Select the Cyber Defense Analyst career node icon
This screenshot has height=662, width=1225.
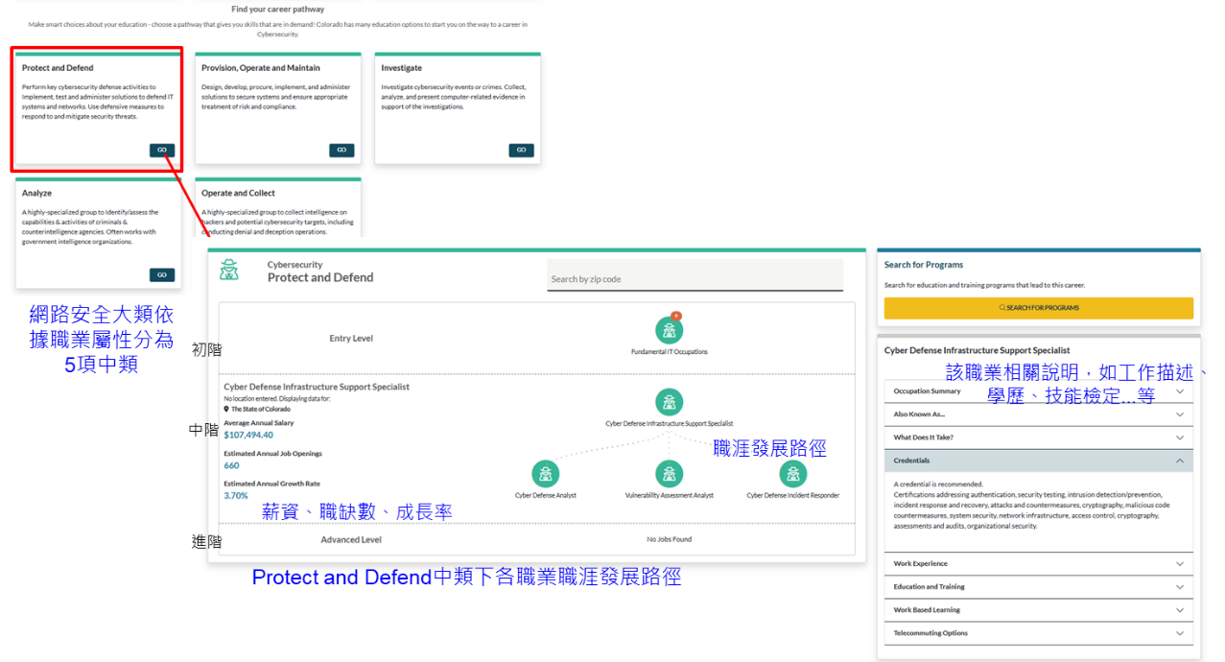pyautogui.click(x=545, y=474)
